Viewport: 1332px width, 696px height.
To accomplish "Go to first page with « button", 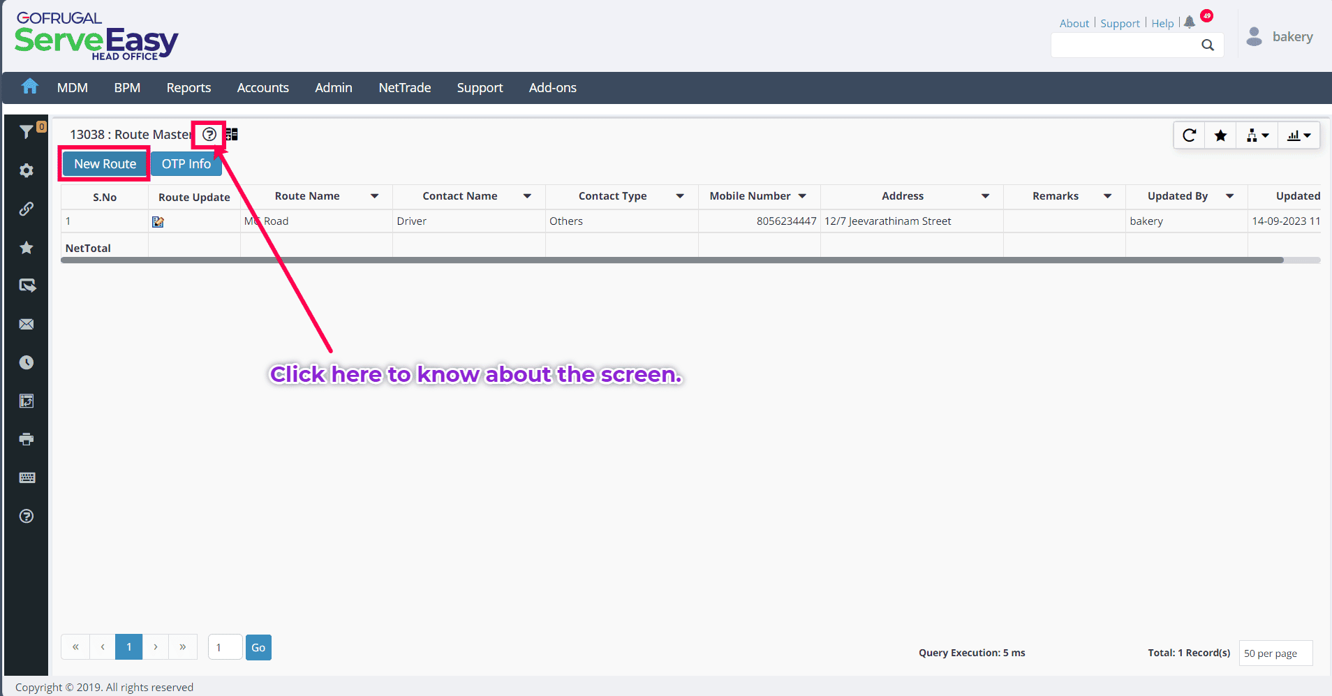I will [x=75, y=646].
